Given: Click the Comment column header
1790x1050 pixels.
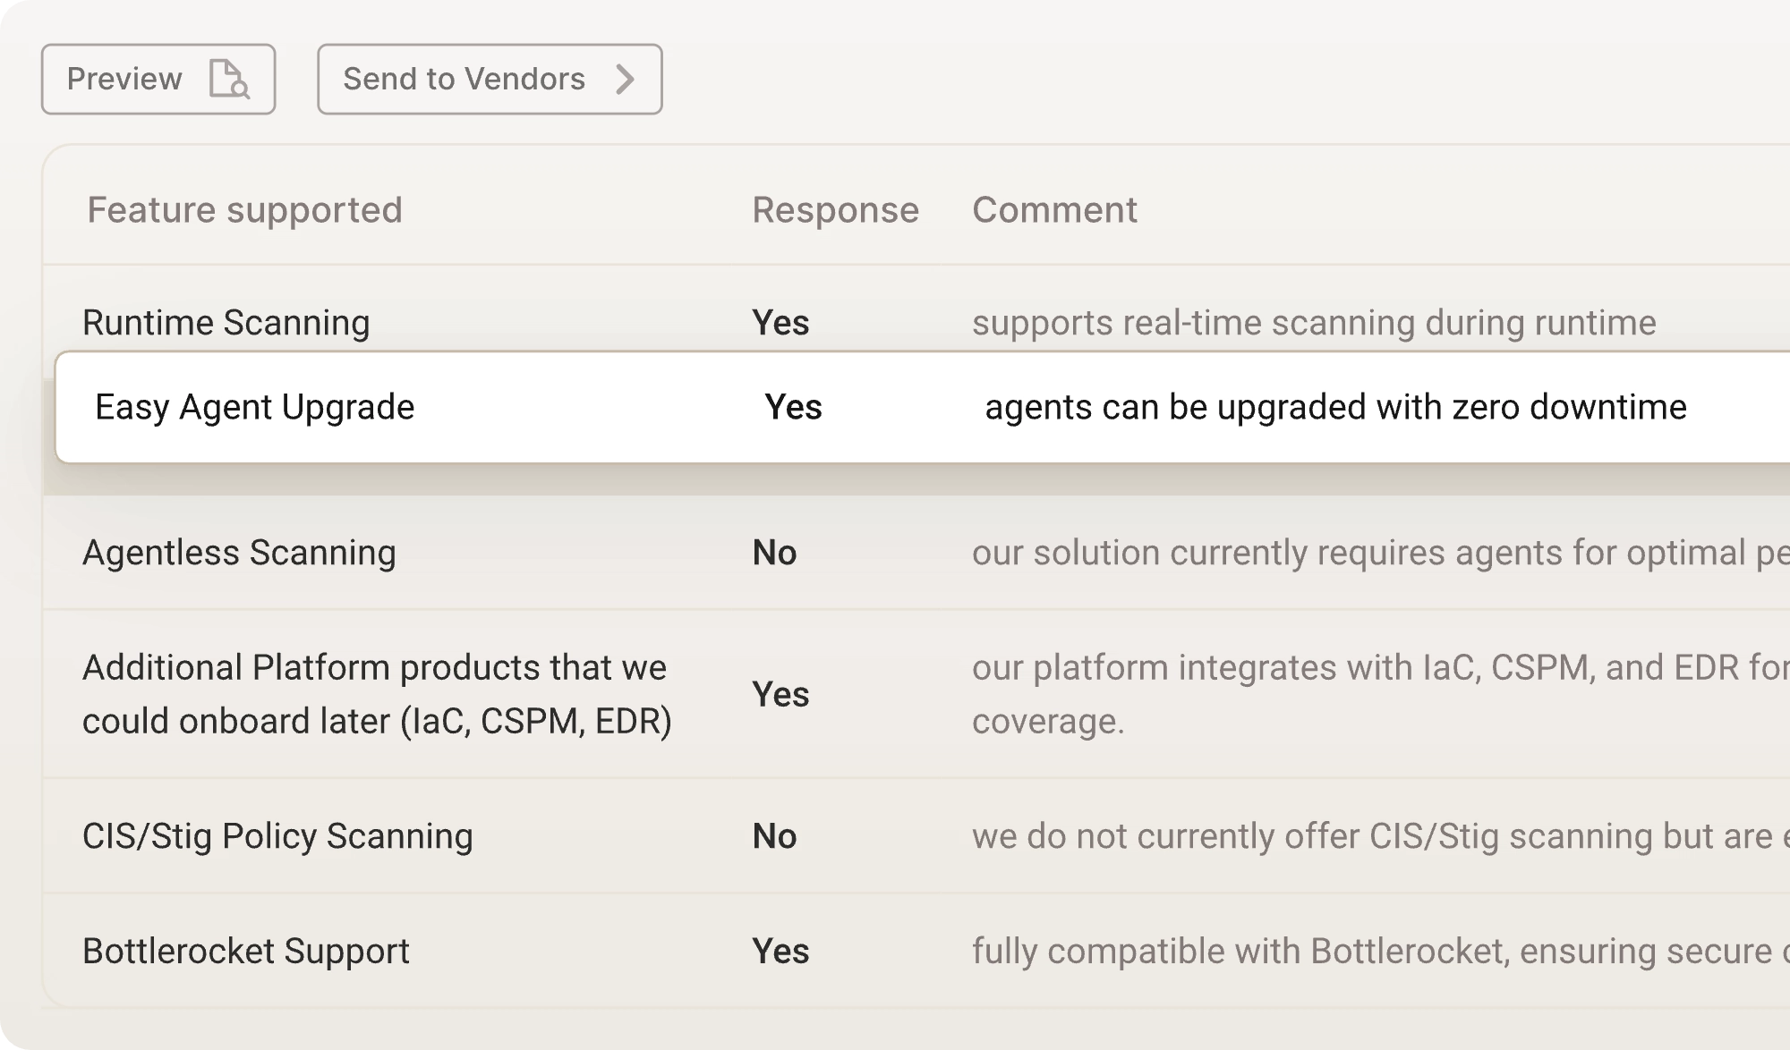Looking at the screenshot, I should pos(1055,209).
